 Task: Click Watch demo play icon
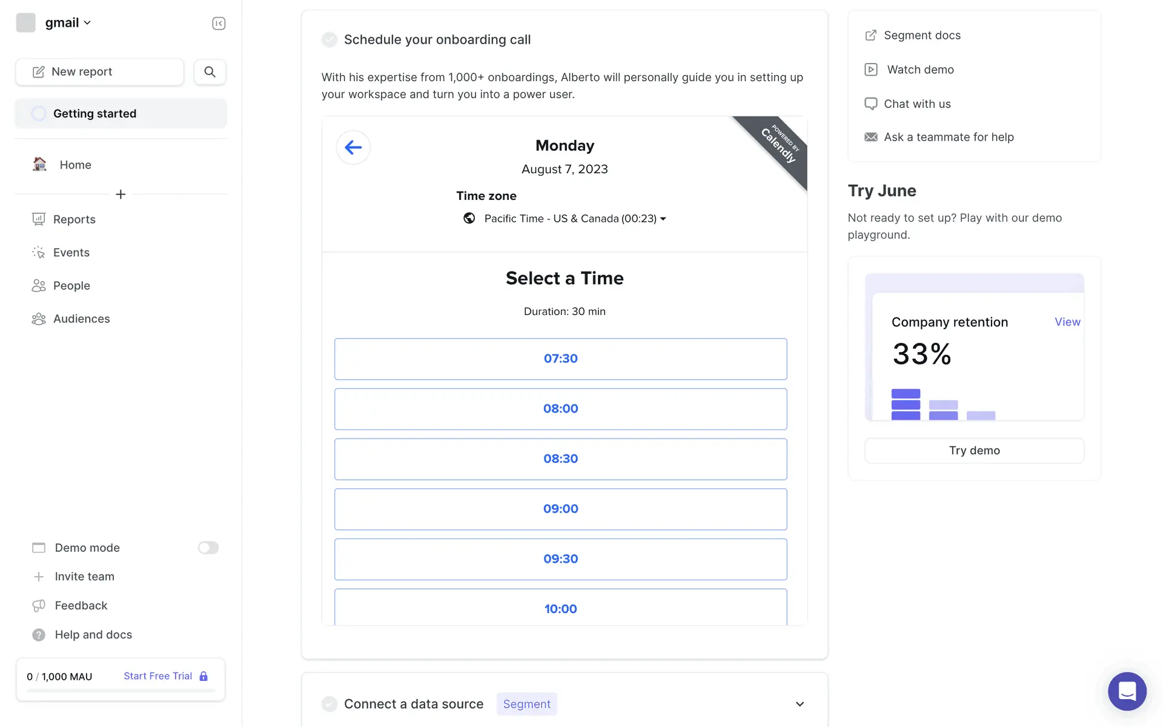pos(870,70)
